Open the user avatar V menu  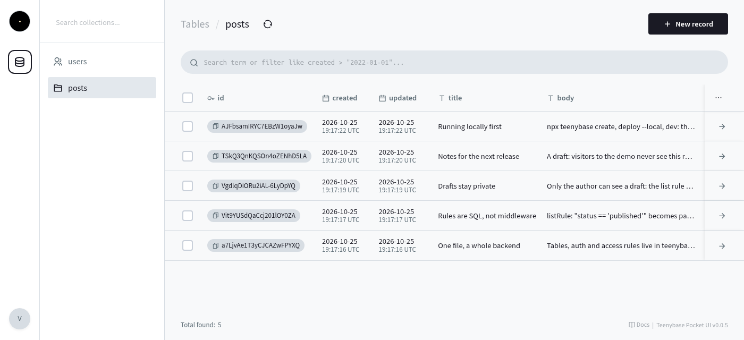click(20, 319)
